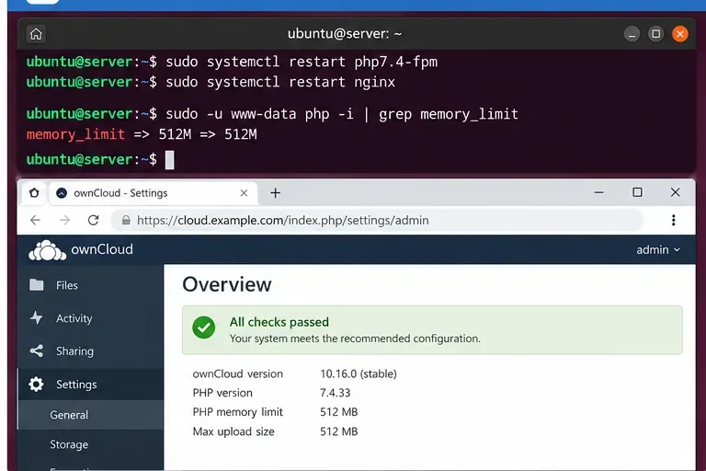Screen dimensions: 706x471
Task: Click the ownCloud cloud logo
Action: pyautogui.click(x=47, y=250)
